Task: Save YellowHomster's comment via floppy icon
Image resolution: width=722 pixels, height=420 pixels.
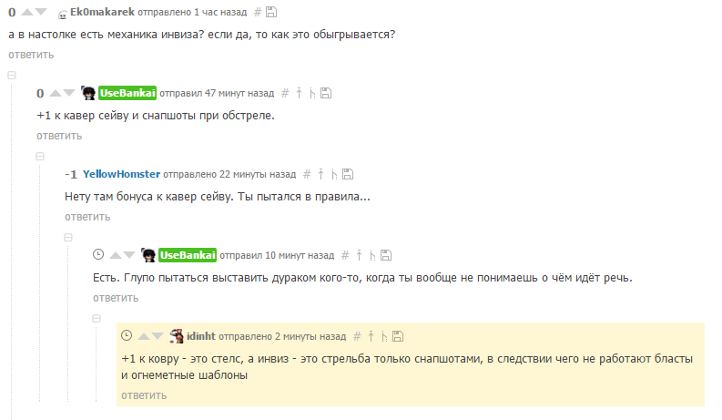Action: coord(348,174)
